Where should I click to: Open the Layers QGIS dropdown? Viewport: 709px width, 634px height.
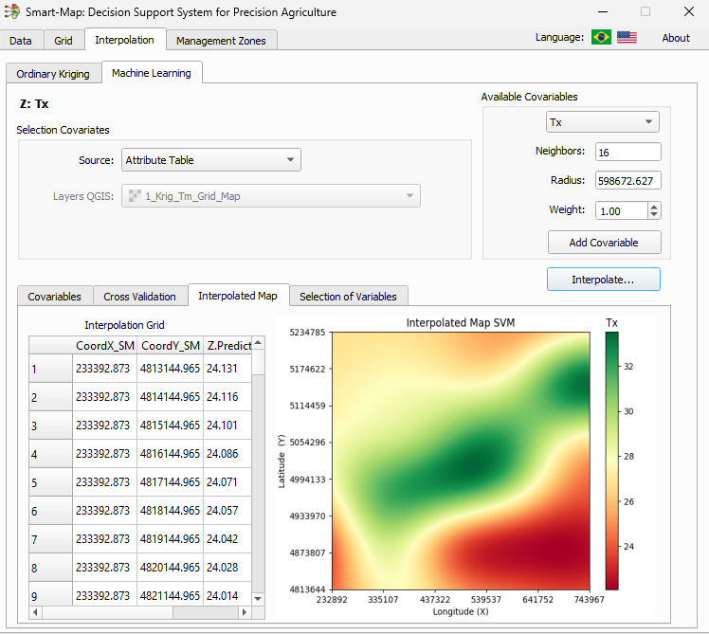pyautogui.click(x=270, y=196)
